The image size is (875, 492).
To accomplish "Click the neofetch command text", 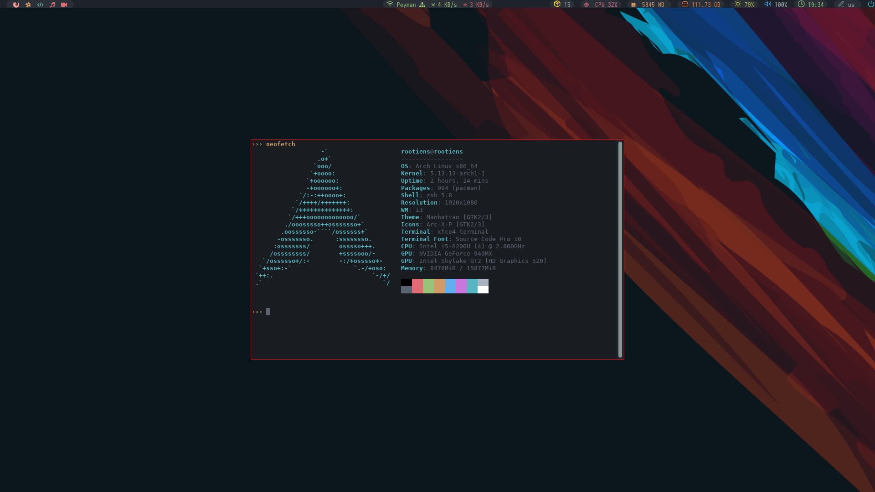I will click(x=281, y=144).
